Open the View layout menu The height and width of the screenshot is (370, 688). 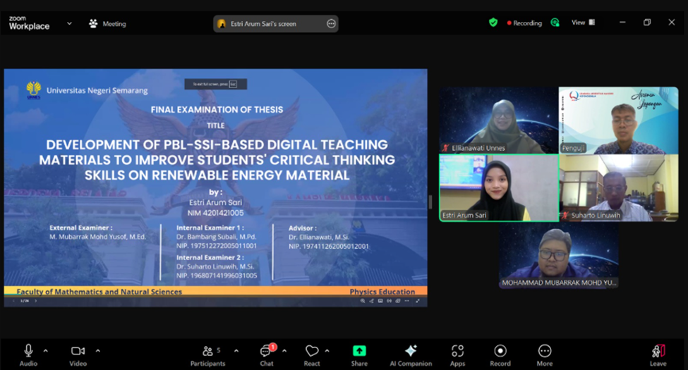(x=583, y=23)
